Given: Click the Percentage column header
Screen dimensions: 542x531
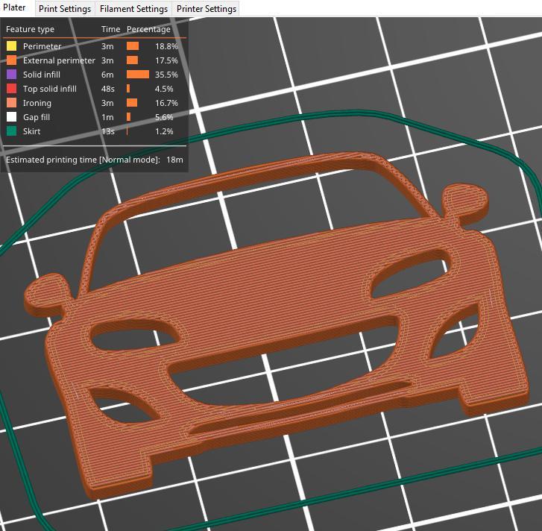Looking at the screenshot, I should pyautogui.click(x=148, y=29).
